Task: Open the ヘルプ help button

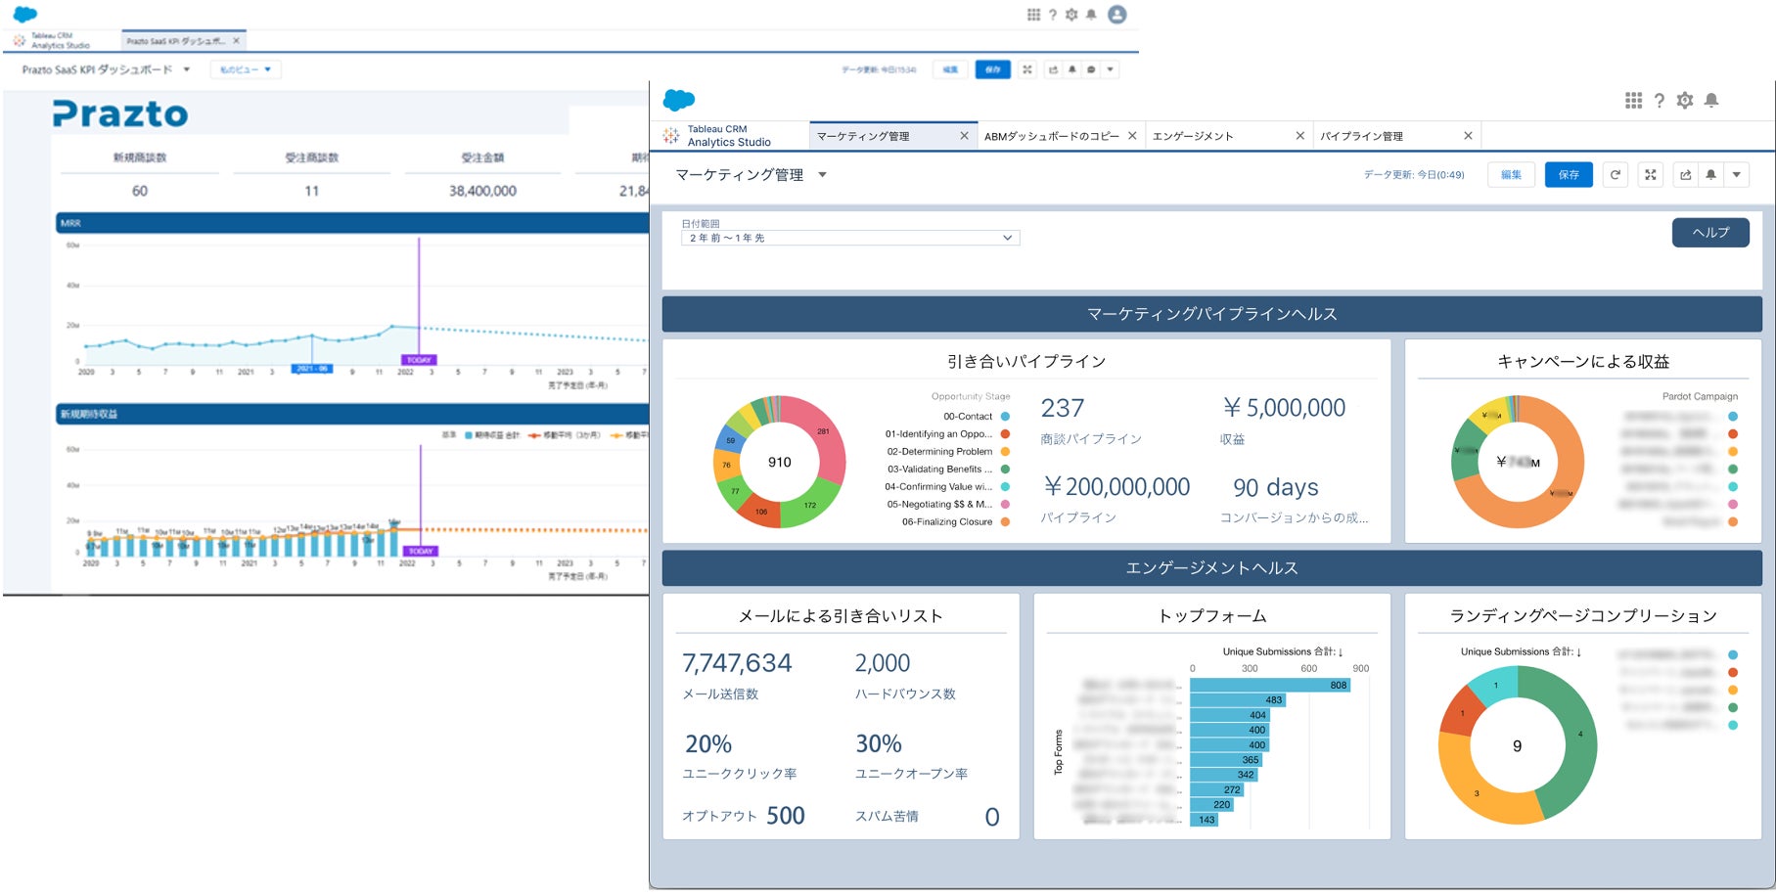Action: click(1710, 233)
